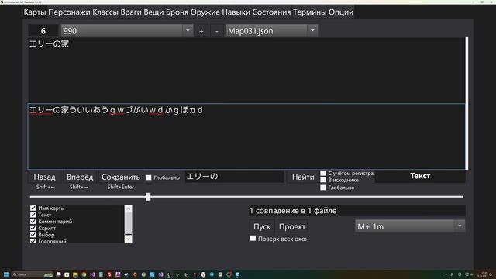Viewport: 496px width, 279px height.
Task: Click the line number field showing 6
Action: tap(43, 31)
